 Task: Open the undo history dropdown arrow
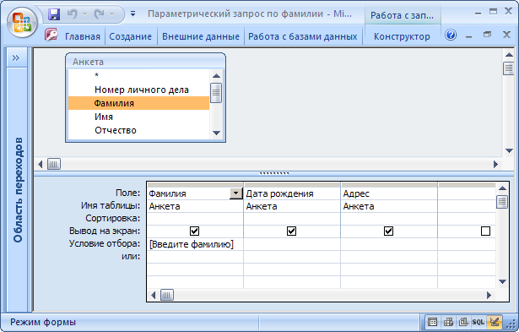(84, 14)
